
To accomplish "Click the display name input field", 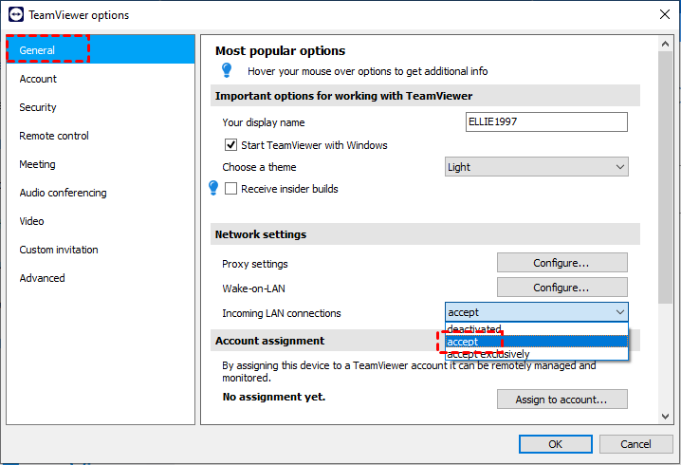I will click(546, 121).
